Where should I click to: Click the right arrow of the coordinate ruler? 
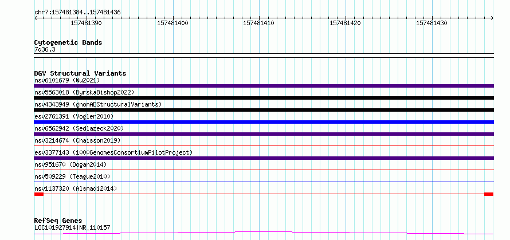(x=492, y=18)
